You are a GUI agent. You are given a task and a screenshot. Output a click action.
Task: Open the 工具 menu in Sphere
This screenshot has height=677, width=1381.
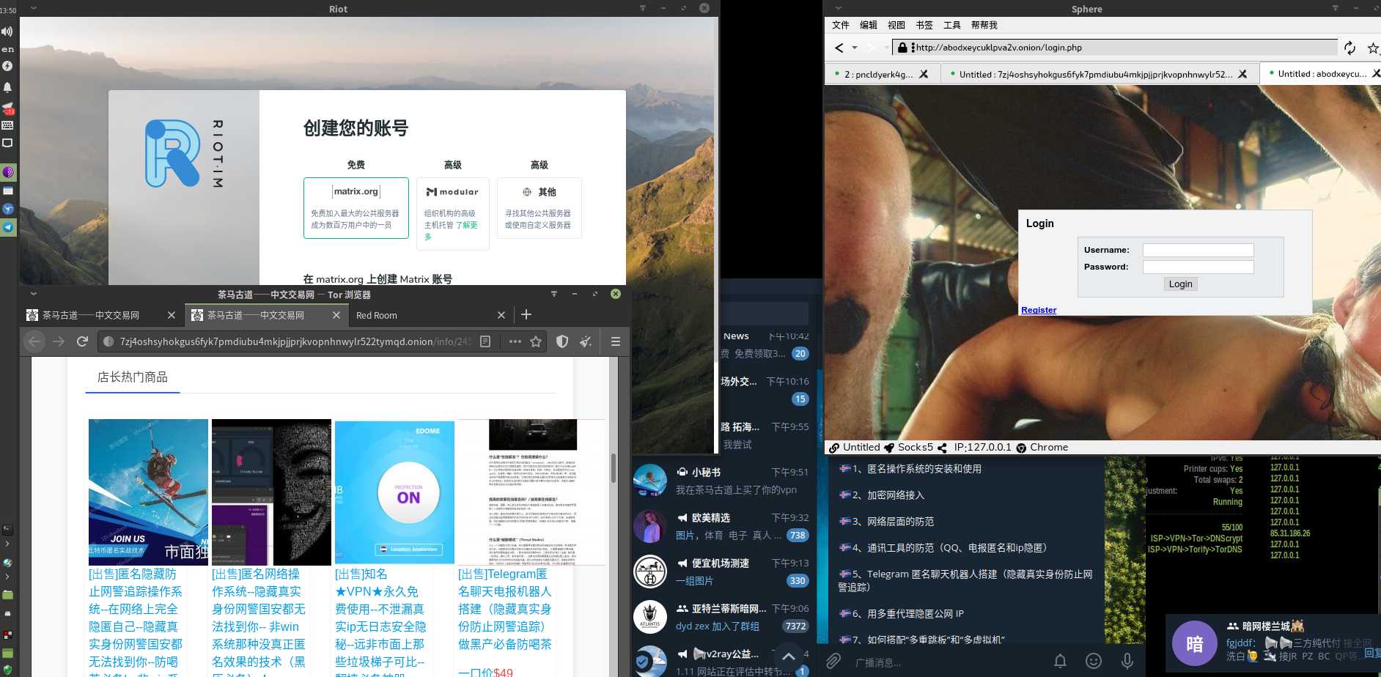[952, 25]
